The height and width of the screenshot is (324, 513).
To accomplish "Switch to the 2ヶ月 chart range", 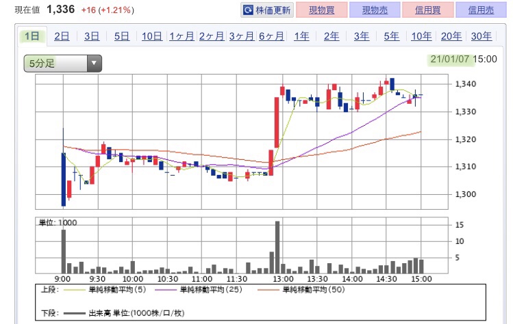I will point(212,36).
